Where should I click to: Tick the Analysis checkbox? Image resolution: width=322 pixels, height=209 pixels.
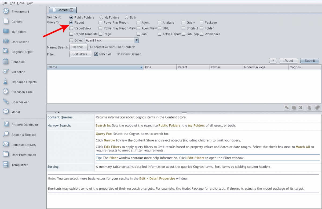pyautogui.click(x=160, y=23)
